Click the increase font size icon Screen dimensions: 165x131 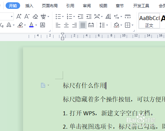click(19, 16)
